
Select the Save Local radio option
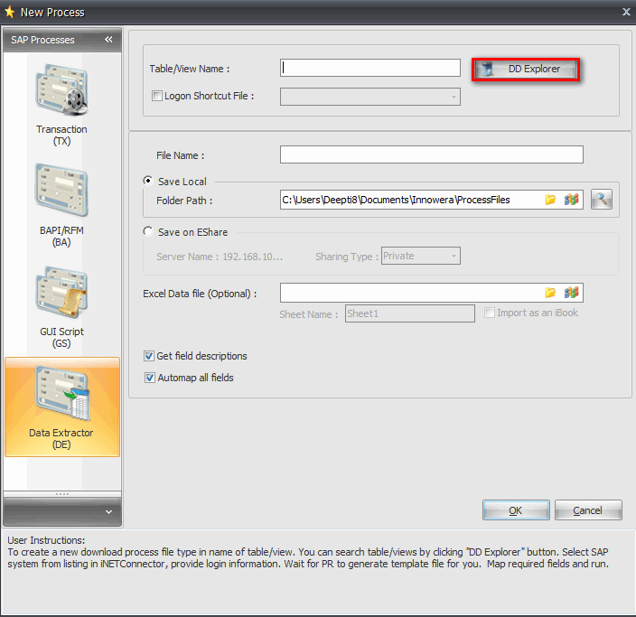(148, 181)
